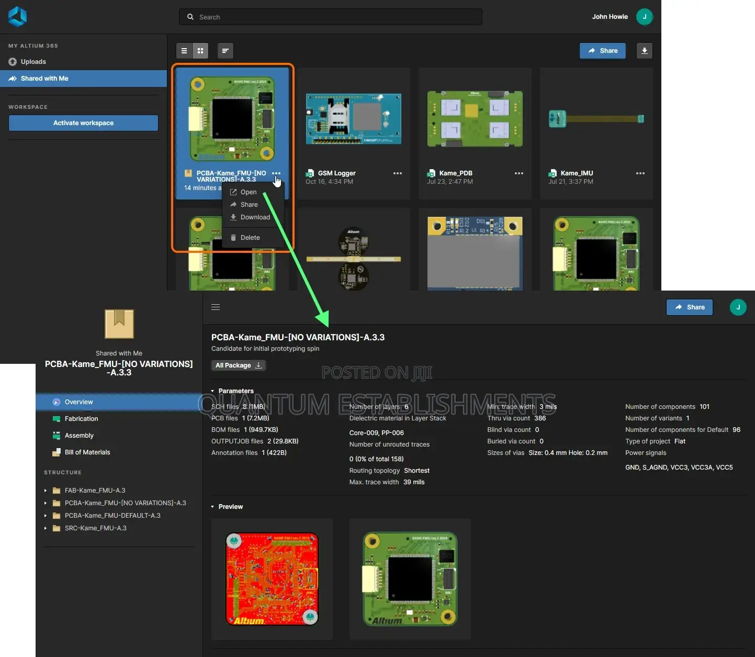
Task: Switch to list view
Action: (x=184, y=51)
